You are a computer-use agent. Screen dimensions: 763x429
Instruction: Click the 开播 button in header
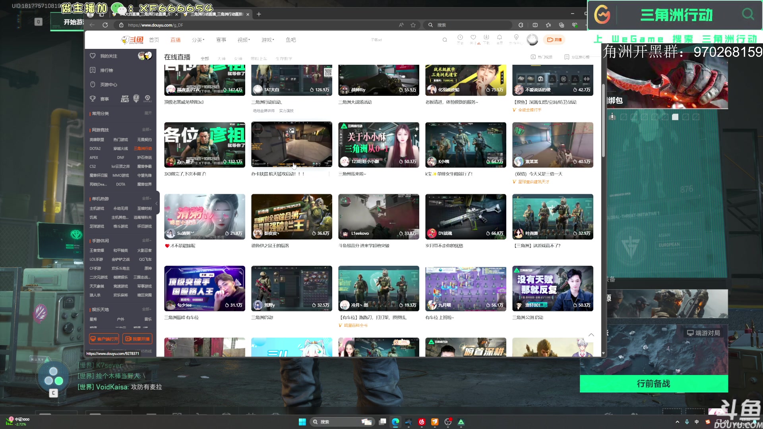coord(554,40)
